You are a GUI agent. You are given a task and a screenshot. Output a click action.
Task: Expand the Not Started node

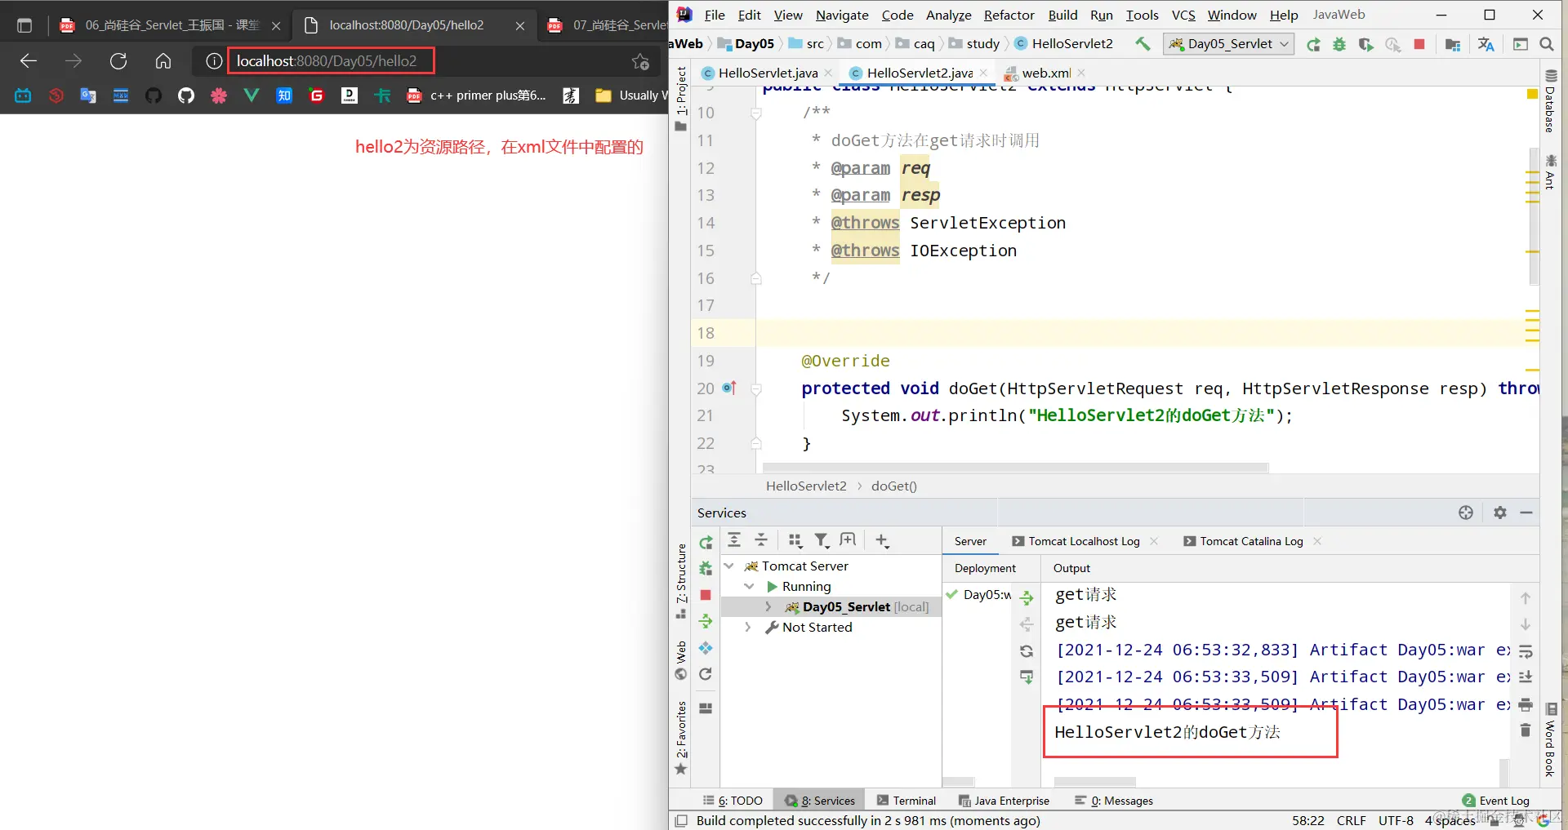point(749,627)
